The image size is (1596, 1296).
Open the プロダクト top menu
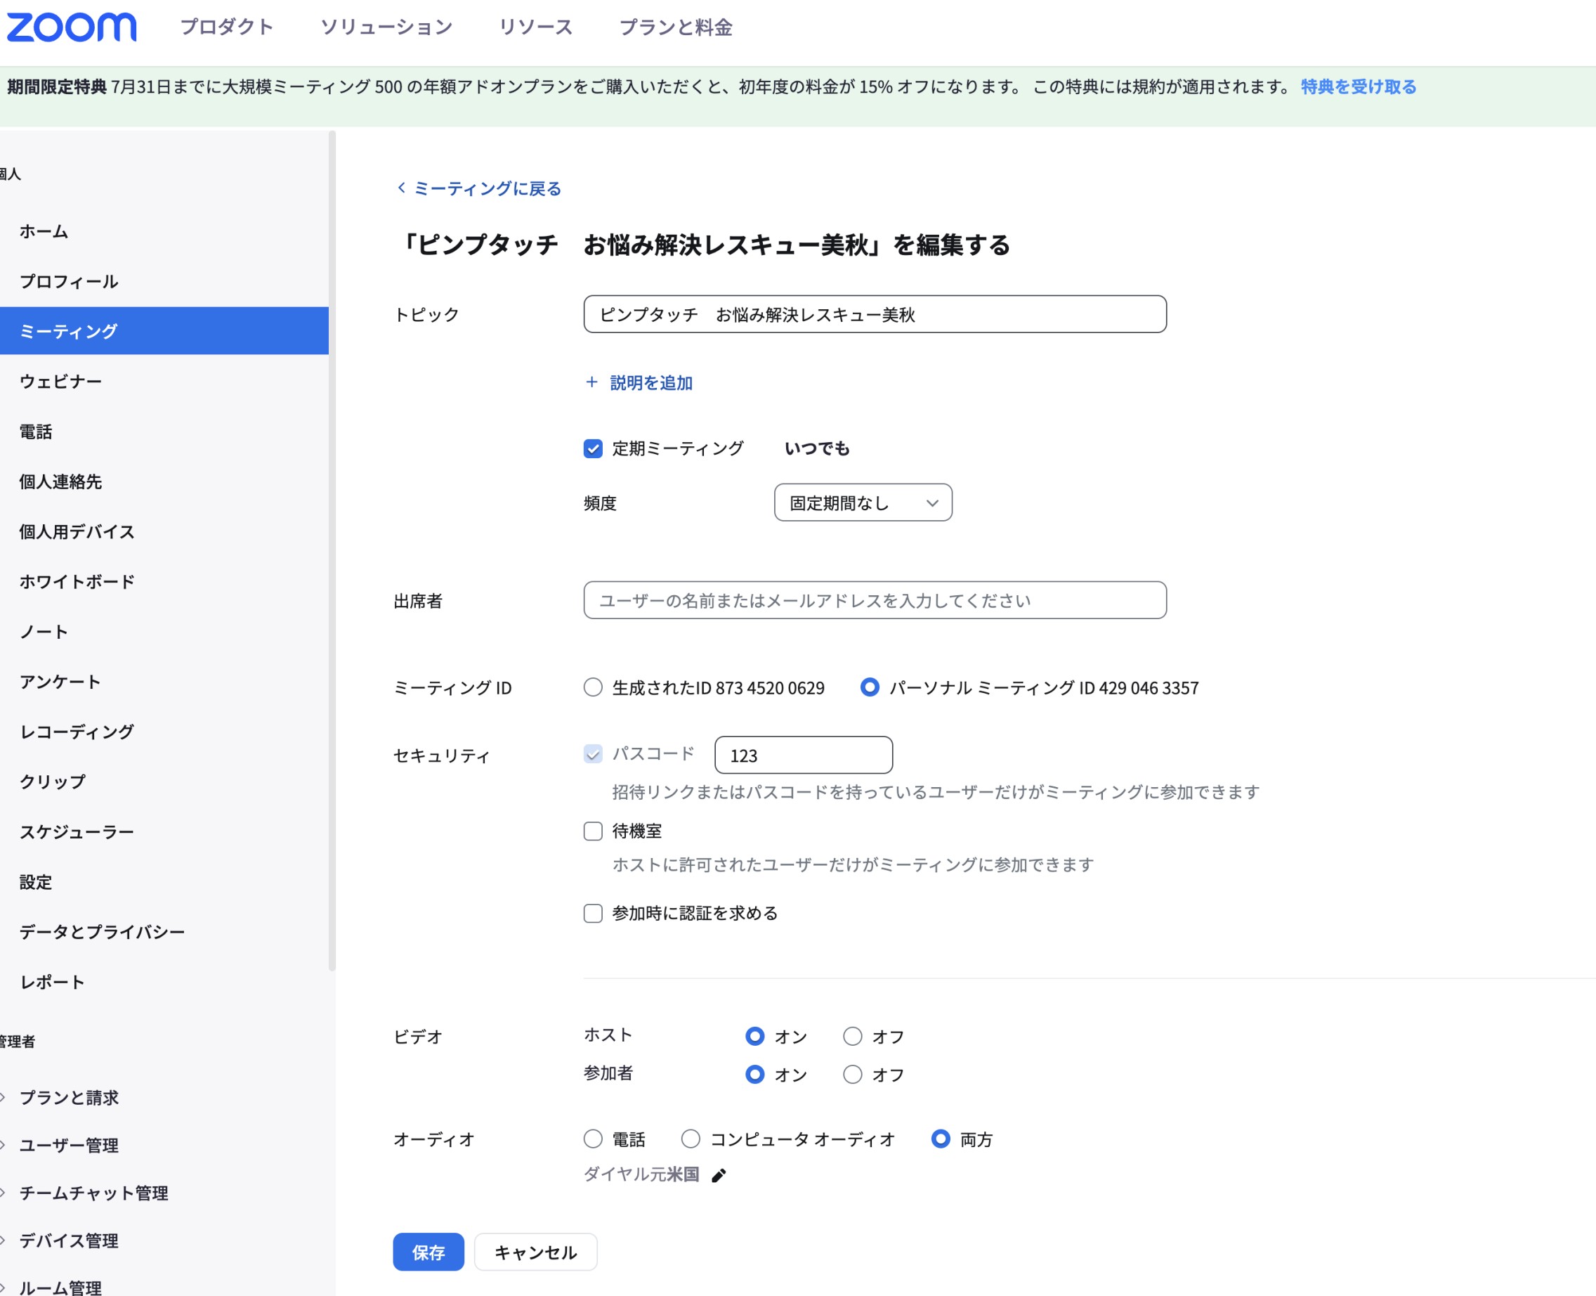(x=227, y=27)
